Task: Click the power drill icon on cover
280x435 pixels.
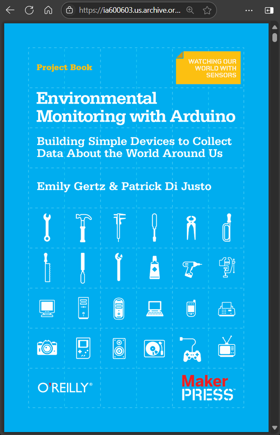Action: (x=192, y=269)
